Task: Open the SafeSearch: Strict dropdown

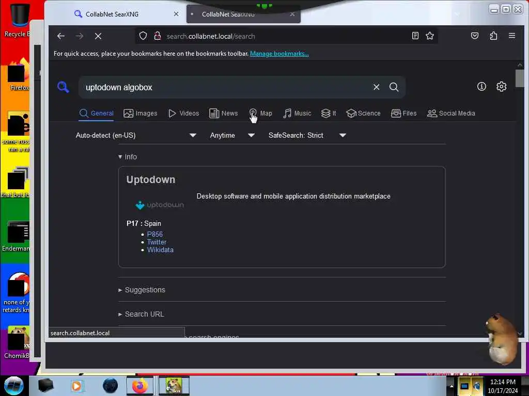Action: tap(307, 136)
